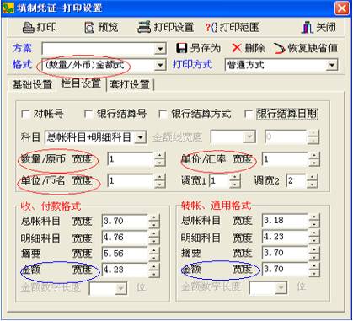
Task: Click the 恢复缺省值 restore icon
Action: pos(279,49)
